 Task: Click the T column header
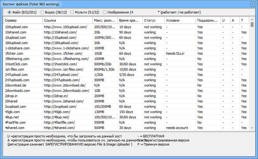244,20
